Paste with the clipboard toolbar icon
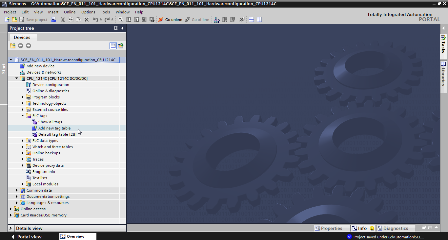Screen dimensions: 448x240 [x=78, y=20]
